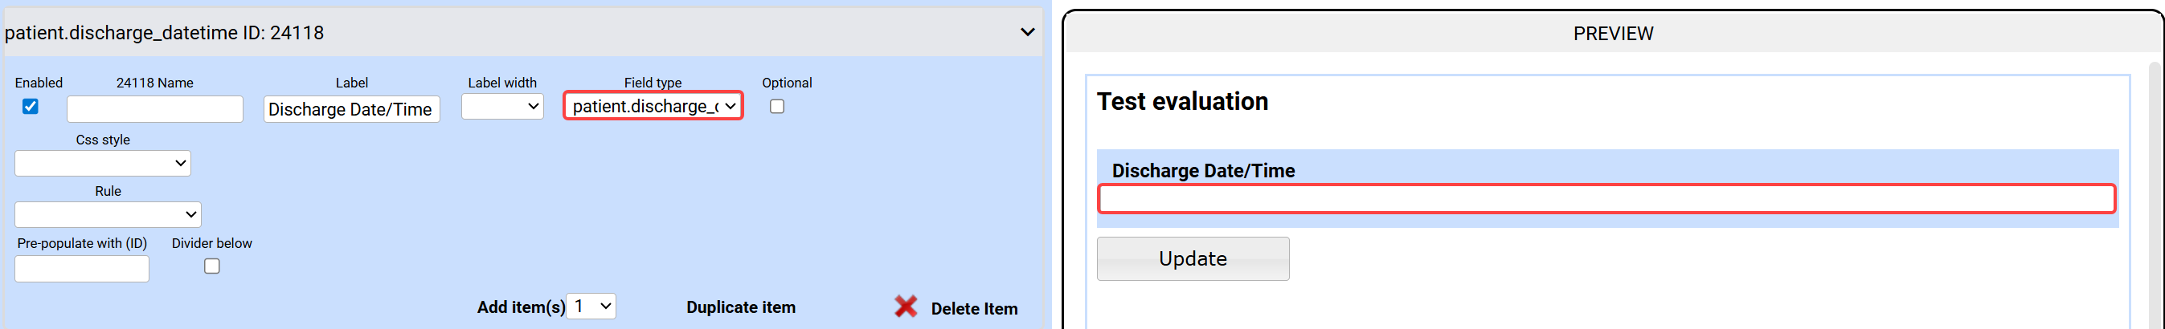Viewport: 2165px width, 329px height.
Task: Focus the Pre-populate with (ID) field
Action: tap(81, 270)
